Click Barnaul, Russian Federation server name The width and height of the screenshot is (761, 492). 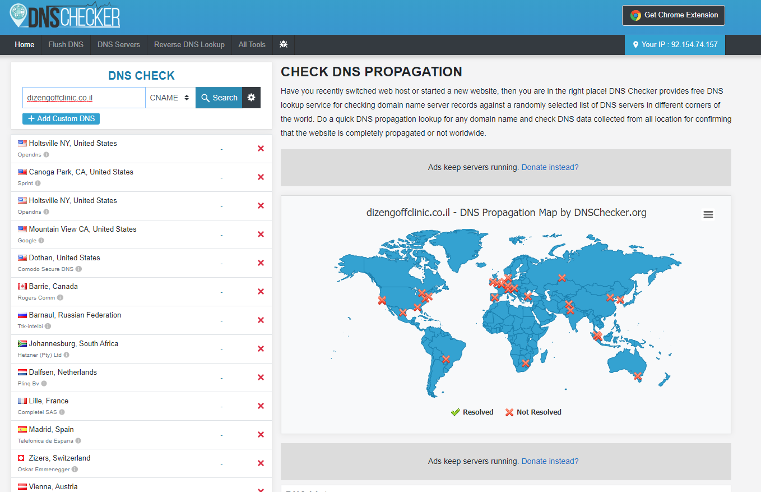pos(75,315)
